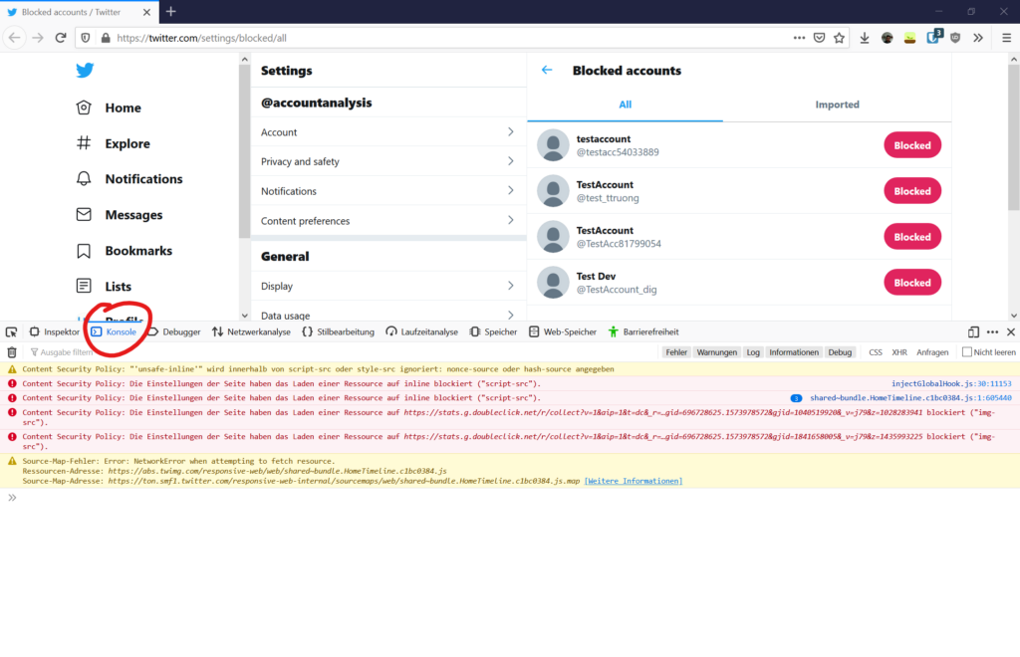Expand Display settings chevron
This screenshot has height=657, width=1020.
pos(511,286)
